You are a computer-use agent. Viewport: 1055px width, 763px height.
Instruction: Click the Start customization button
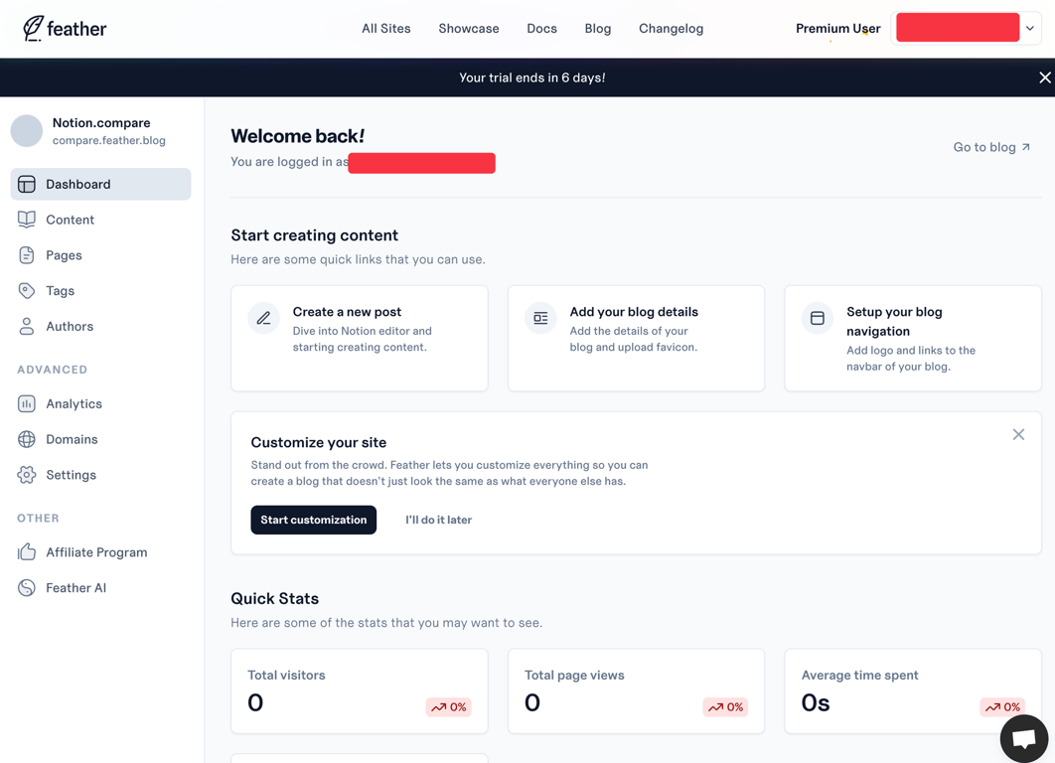[314, 521]
